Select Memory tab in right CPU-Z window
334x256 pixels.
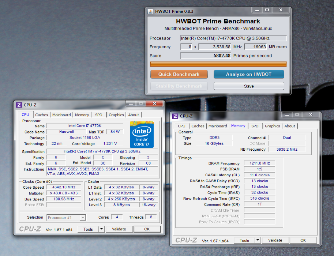tap(238, 126)
